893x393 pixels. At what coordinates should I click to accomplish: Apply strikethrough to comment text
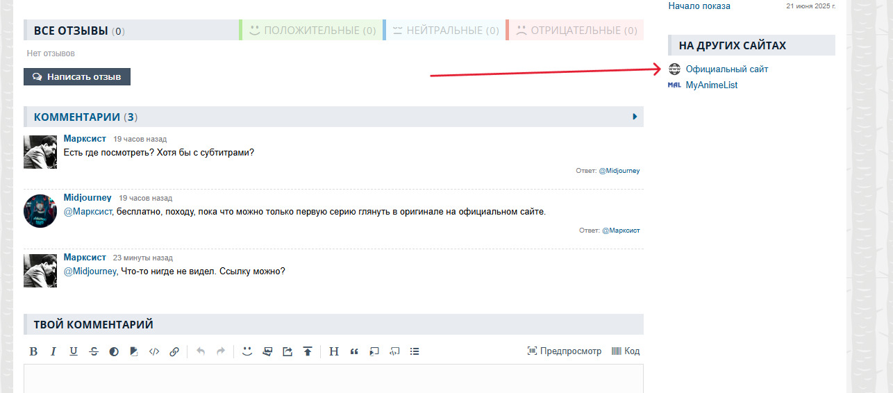(x=94, y=351)
